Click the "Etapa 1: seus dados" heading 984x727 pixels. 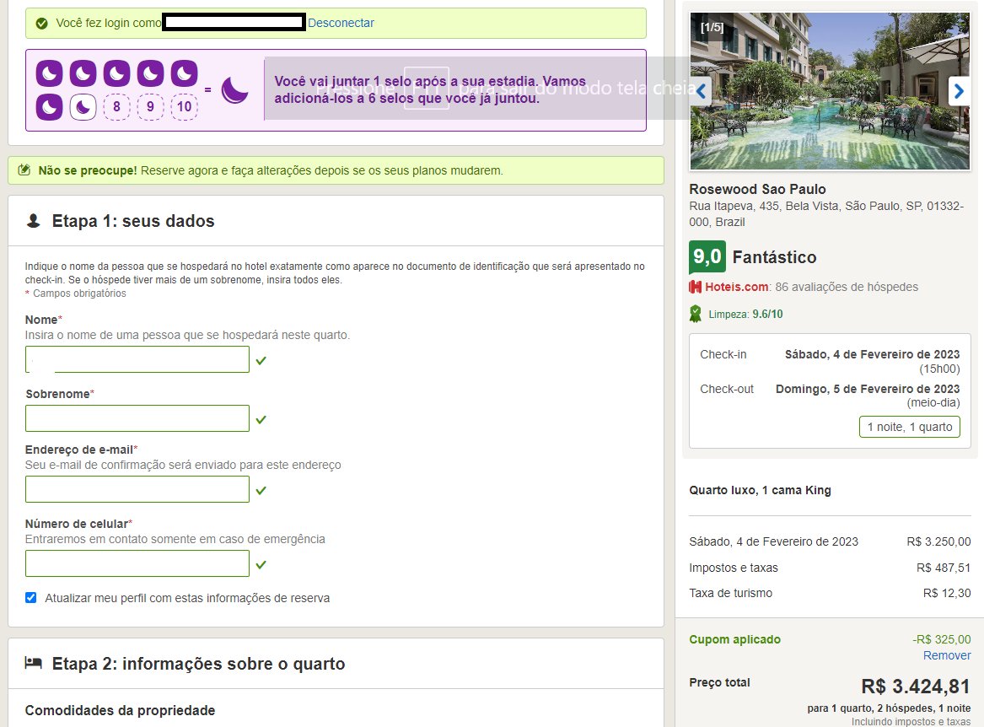click(x=133, y=221)
